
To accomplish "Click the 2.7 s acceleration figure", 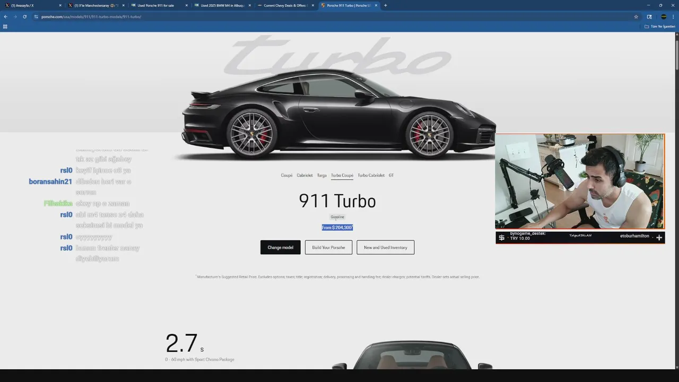I will click(x=185, y=344).
